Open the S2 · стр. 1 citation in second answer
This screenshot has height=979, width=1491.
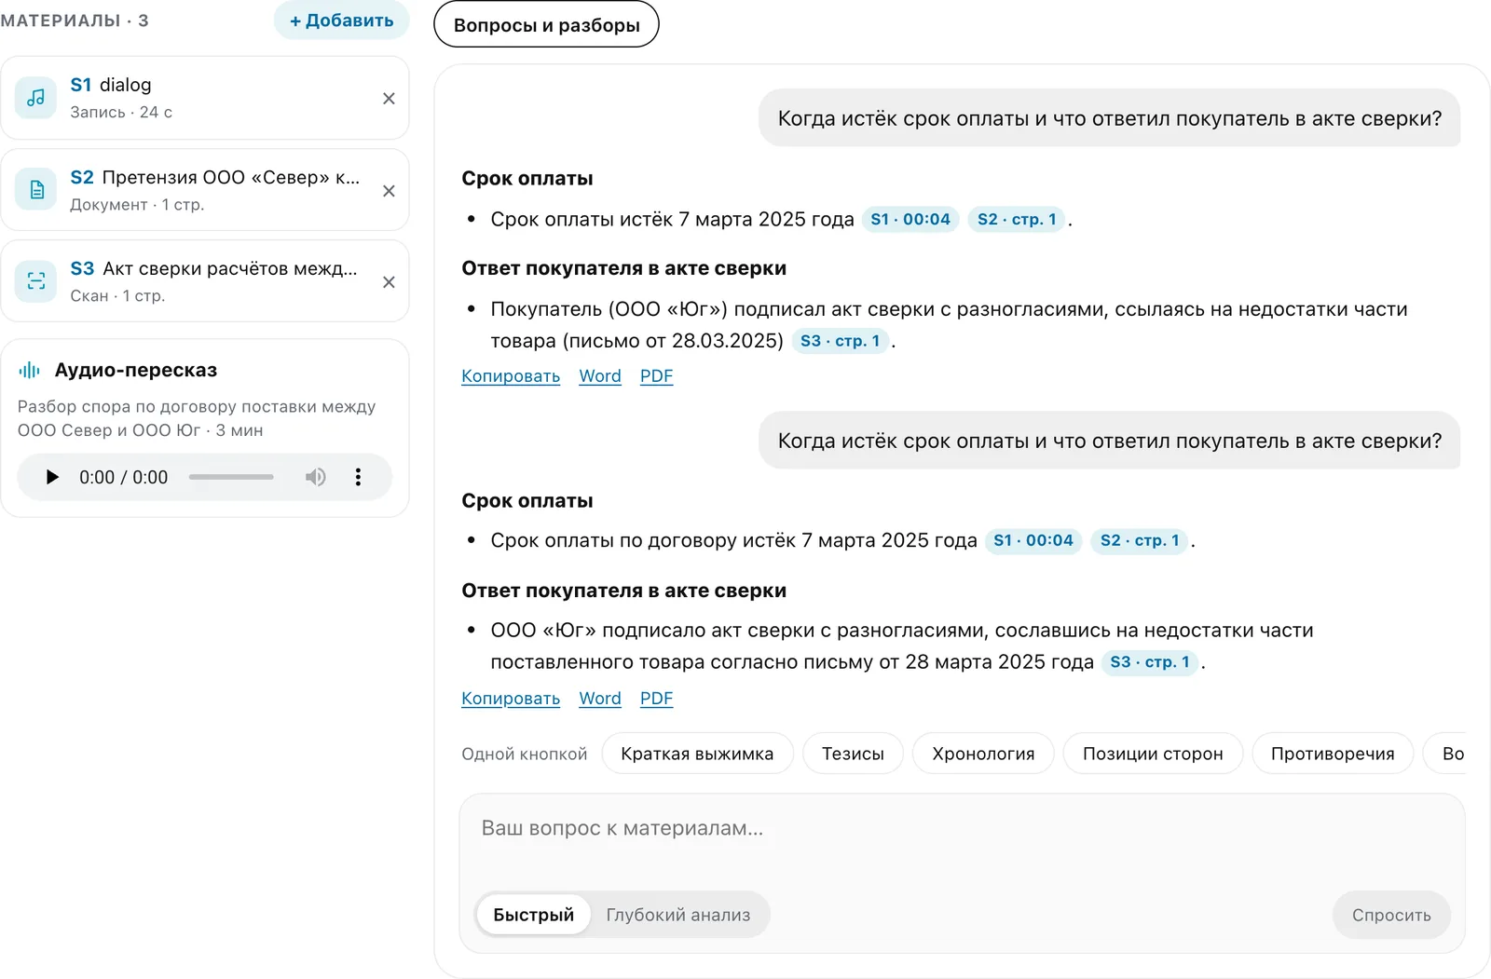[x=1140, y=540]
